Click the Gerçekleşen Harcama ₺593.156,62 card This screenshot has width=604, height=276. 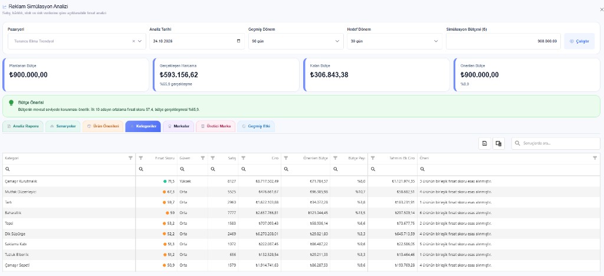(226, 75)
